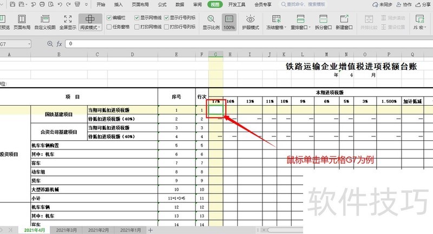The height and width of the screenshot is (234, 433).
Task: Open the 开始 ribbon tab
Action: click(x=101, y=4)
